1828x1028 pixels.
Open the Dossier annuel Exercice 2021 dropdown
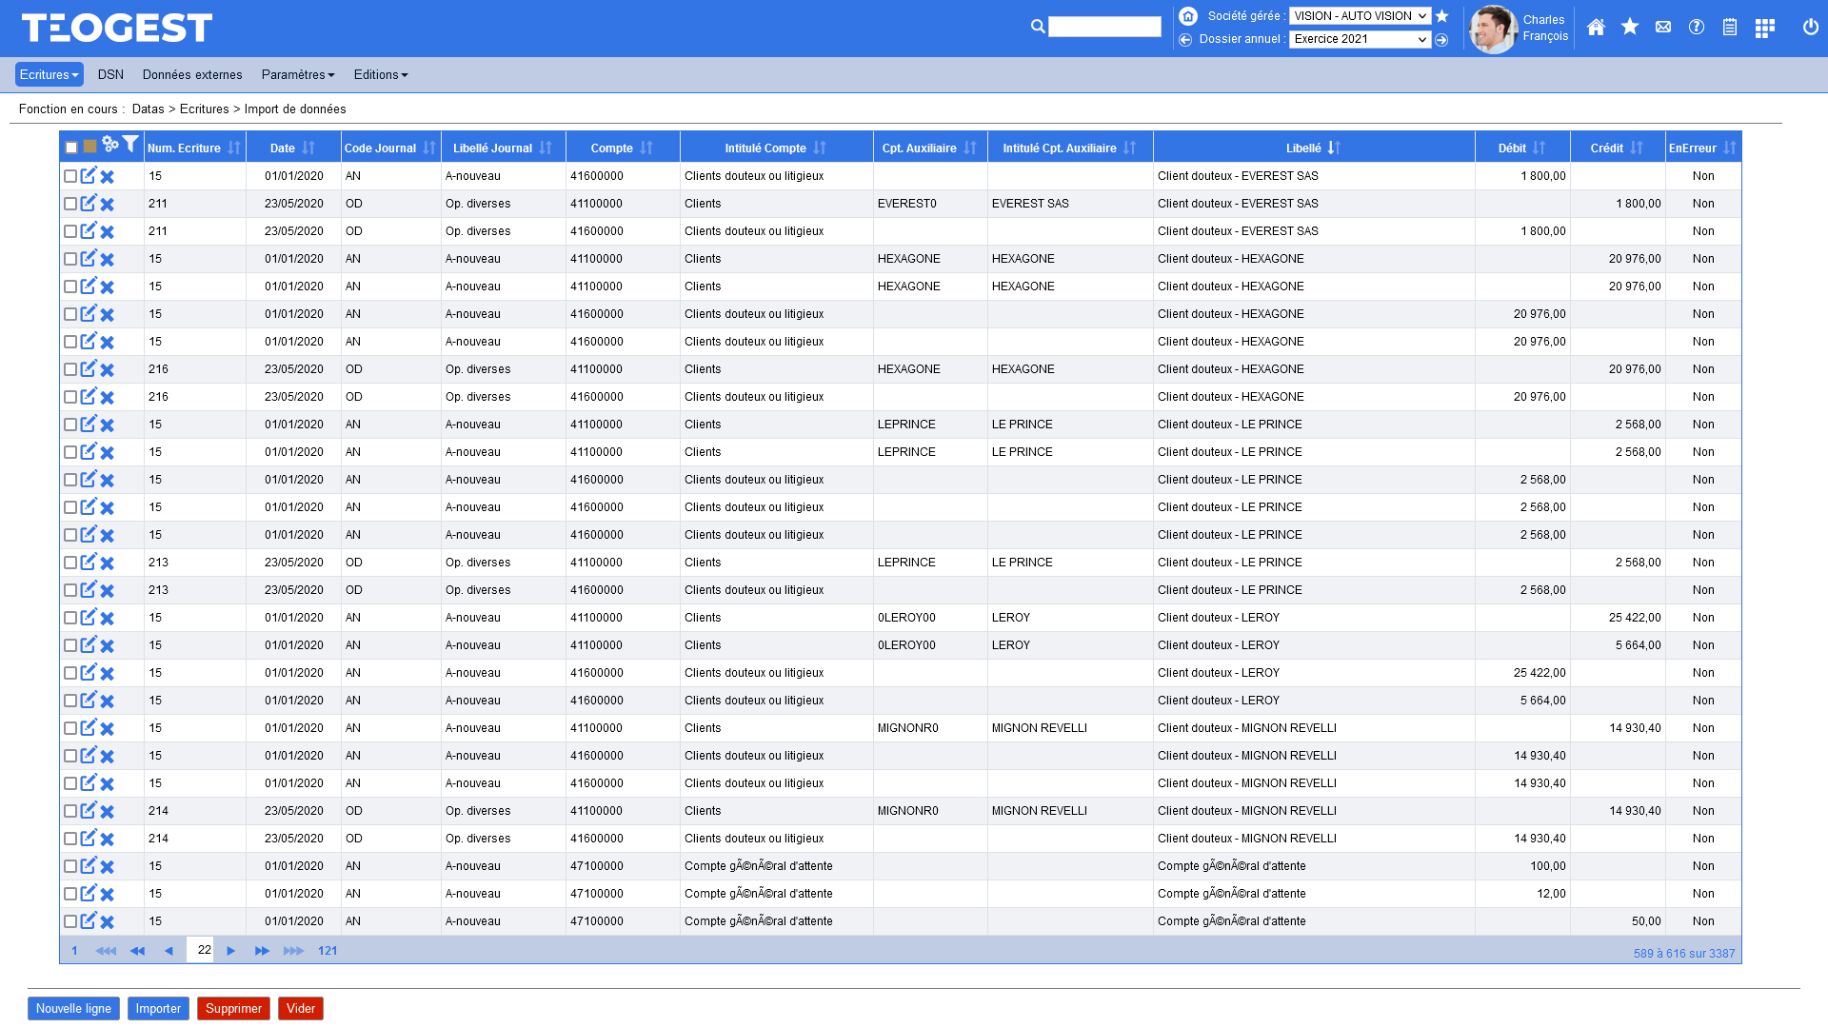(x=1360, y=39)
